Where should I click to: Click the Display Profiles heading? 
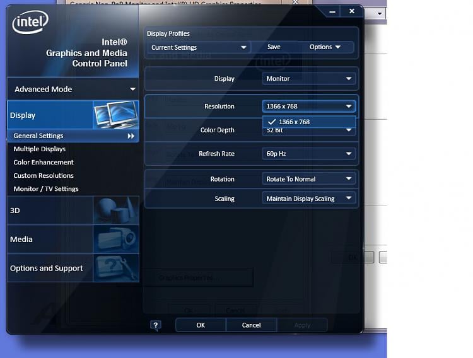coord(168,34)
